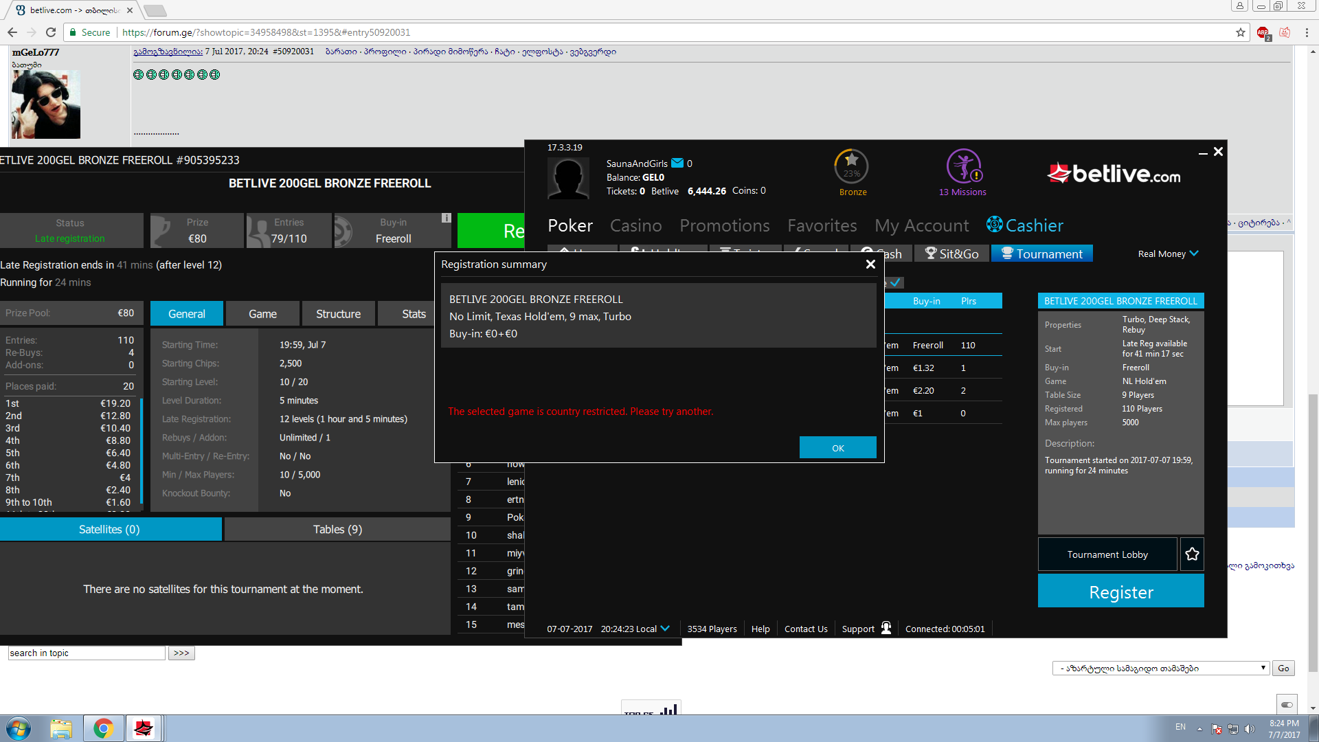Click the >>> search button

[x=181, y=653]
